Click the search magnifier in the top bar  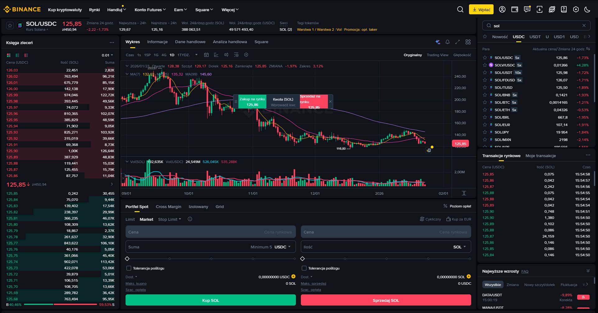[x=460, y=10]
